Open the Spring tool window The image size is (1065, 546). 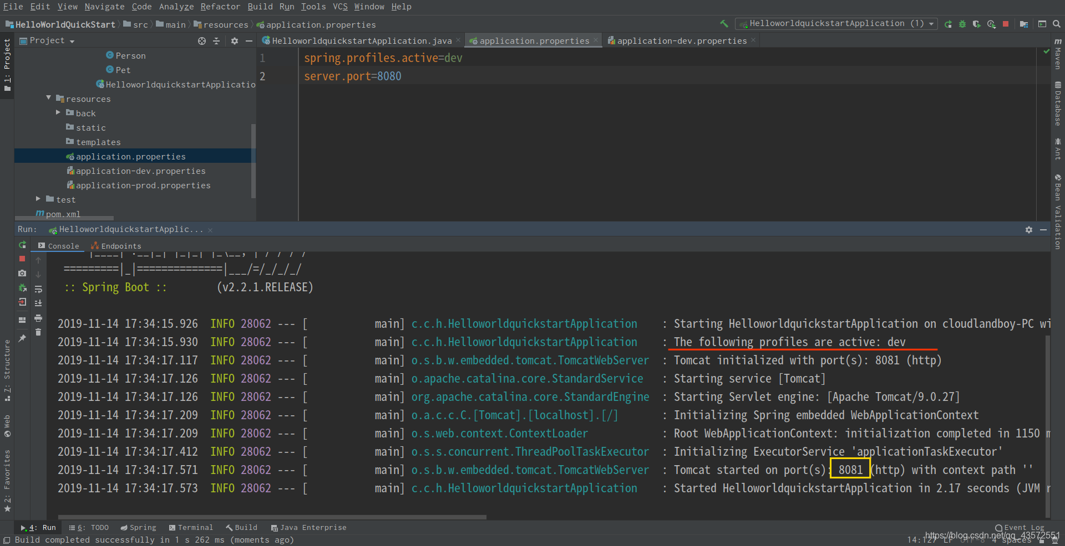coord(138,528)
